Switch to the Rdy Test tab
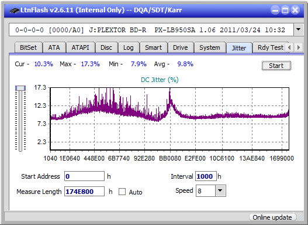Image resolution: width=308 pixels, height=225 pixels. pyautogui.click(x=270, y=47)
